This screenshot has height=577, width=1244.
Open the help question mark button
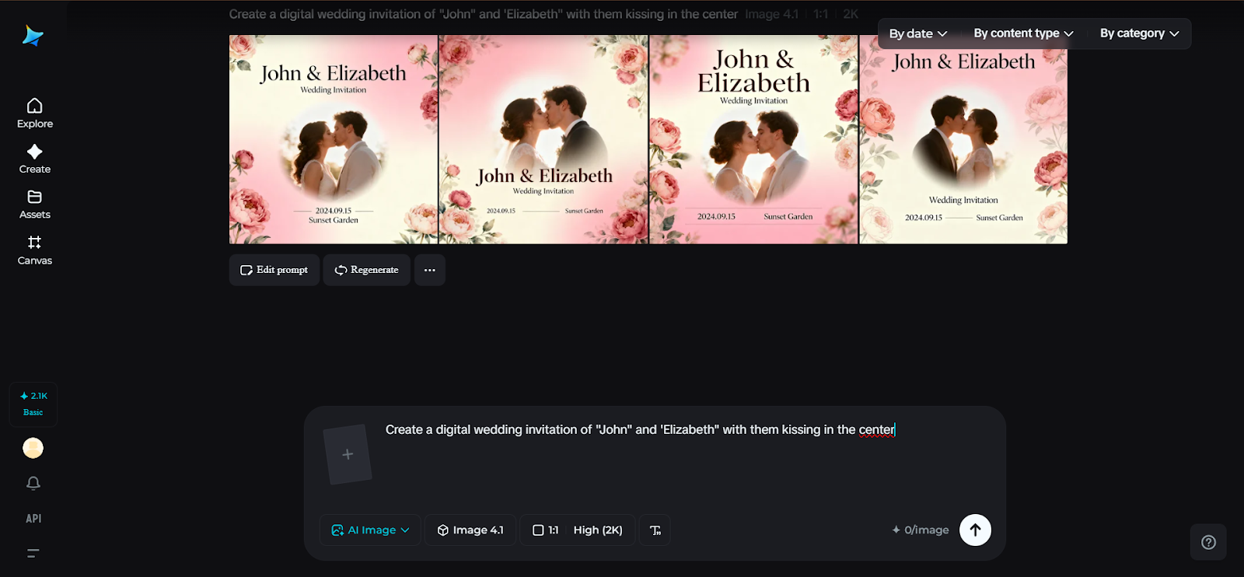point(1208,542)
